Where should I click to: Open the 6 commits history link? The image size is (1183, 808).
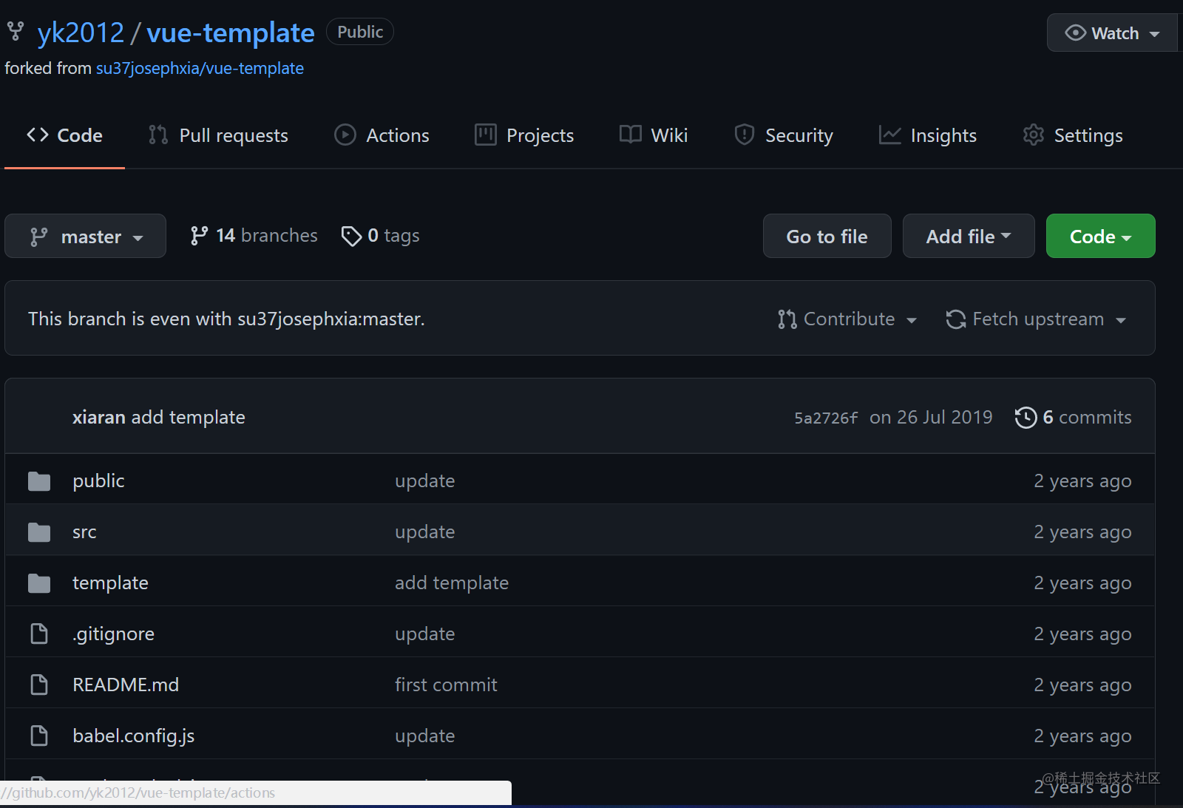tap(1073, 418)
